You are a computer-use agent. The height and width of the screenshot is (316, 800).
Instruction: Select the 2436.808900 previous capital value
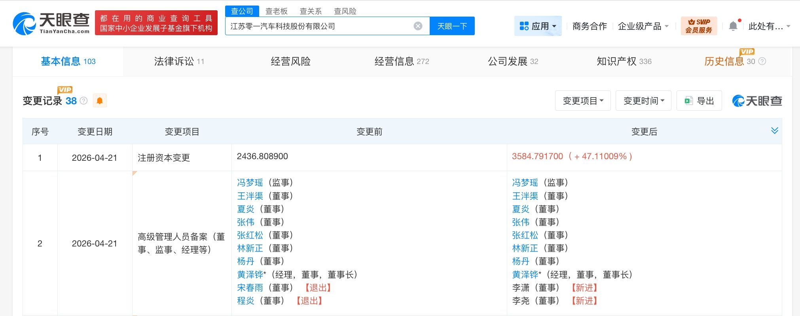(262, 156)
